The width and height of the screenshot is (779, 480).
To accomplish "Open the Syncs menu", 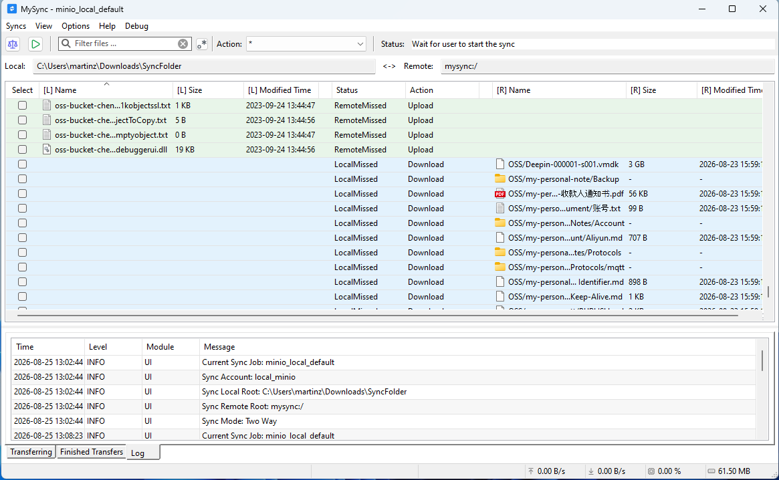I will pyautogui.click(x=16, y=26).
